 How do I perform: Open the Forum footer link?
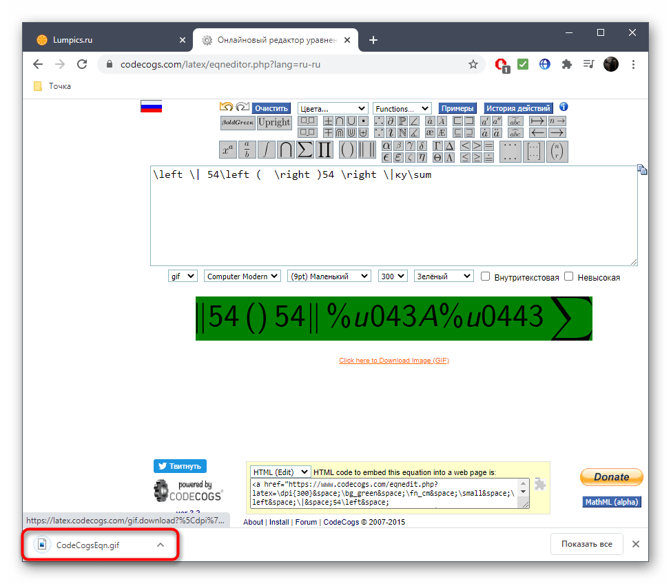click(306, 522)
